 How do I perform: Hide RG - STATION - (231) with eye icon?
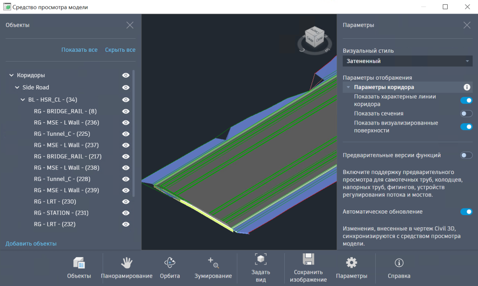coord(126,213)
